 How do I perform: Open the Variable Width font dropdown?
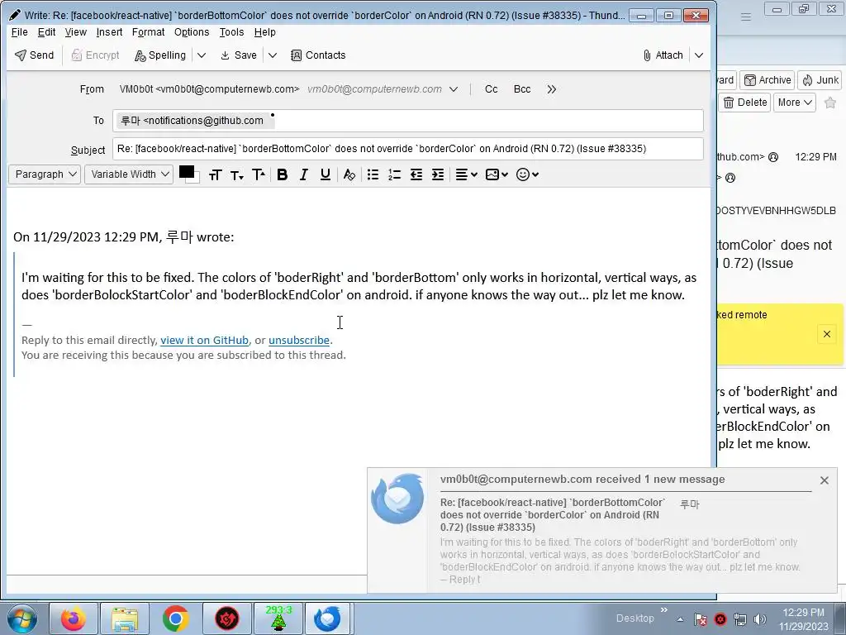[128, 174]
